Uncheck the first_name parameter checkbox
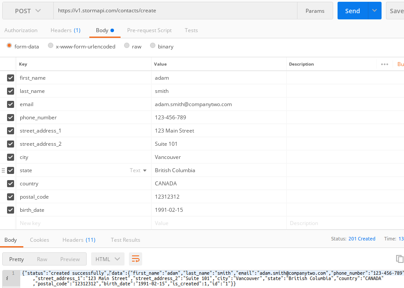This screenshot has width=404, height=288. [x=11, y=78]
